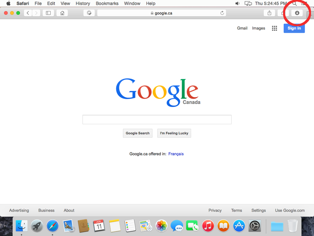Screen dimensions: 314x236
Task: Open the Bookmarks menu
Action: click(107, 4)
